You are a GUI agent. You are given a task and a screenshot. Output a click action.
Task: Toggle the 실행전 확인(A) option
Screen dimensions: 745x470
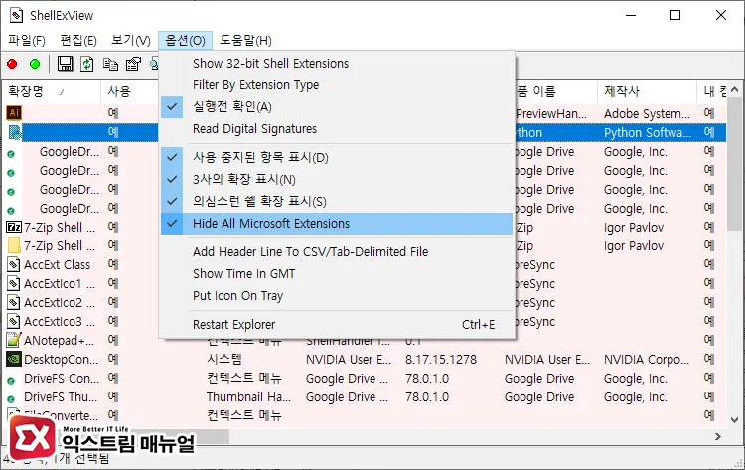tap(231, 107)
